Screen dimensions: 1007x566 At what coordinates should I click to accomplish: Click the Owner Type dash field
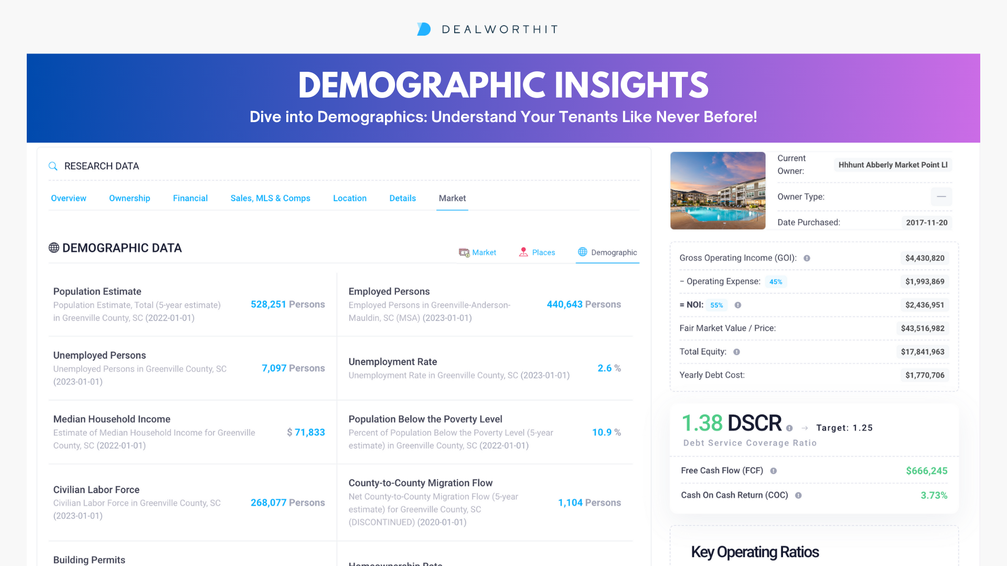[941, 197]
